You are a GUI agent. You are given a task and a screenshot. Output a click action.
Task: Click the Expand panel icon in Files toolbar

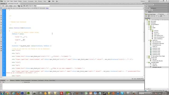pos(164,16)
